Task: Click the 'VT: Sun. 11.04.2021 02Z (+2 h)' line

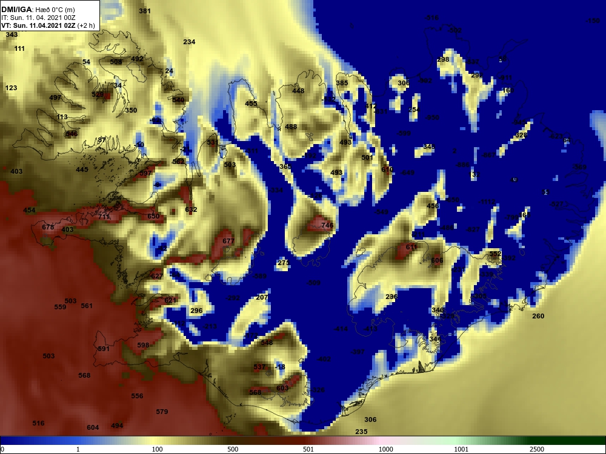Action: pos(48,26)
